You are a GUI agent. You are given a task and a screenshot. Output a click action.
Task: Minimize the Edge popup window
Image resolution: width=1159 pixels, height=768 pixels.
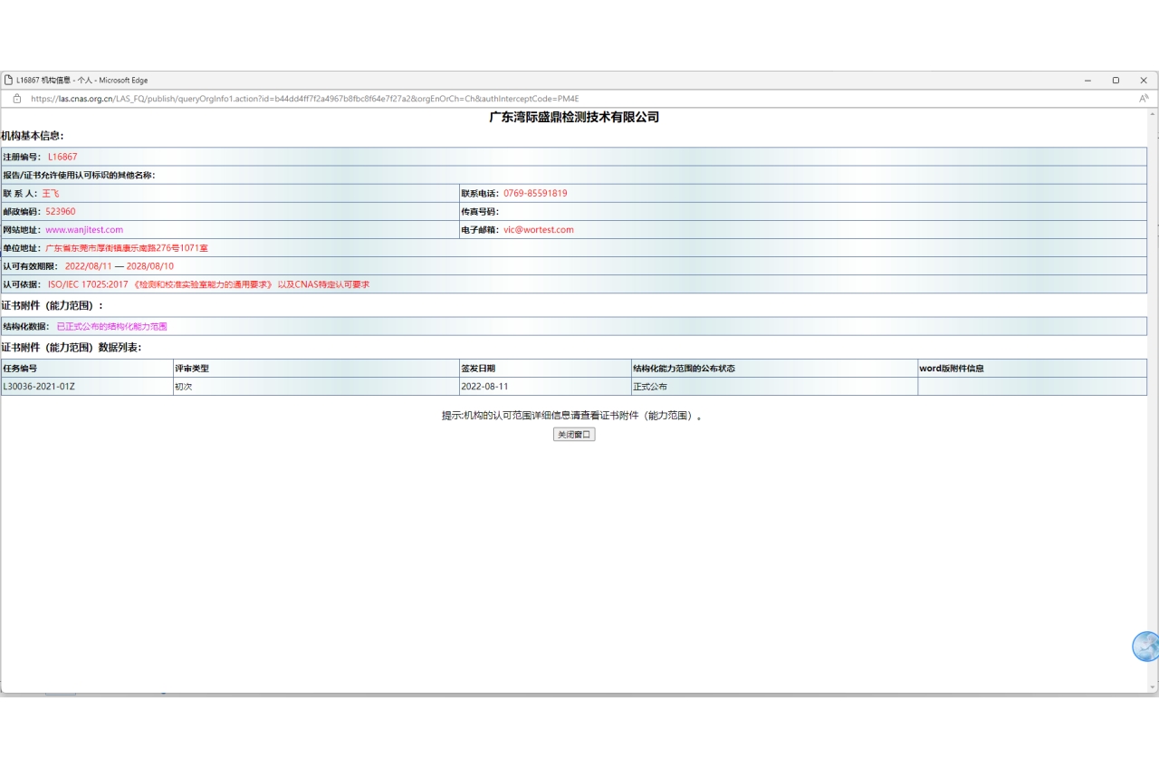click(x=1087, y=81)
